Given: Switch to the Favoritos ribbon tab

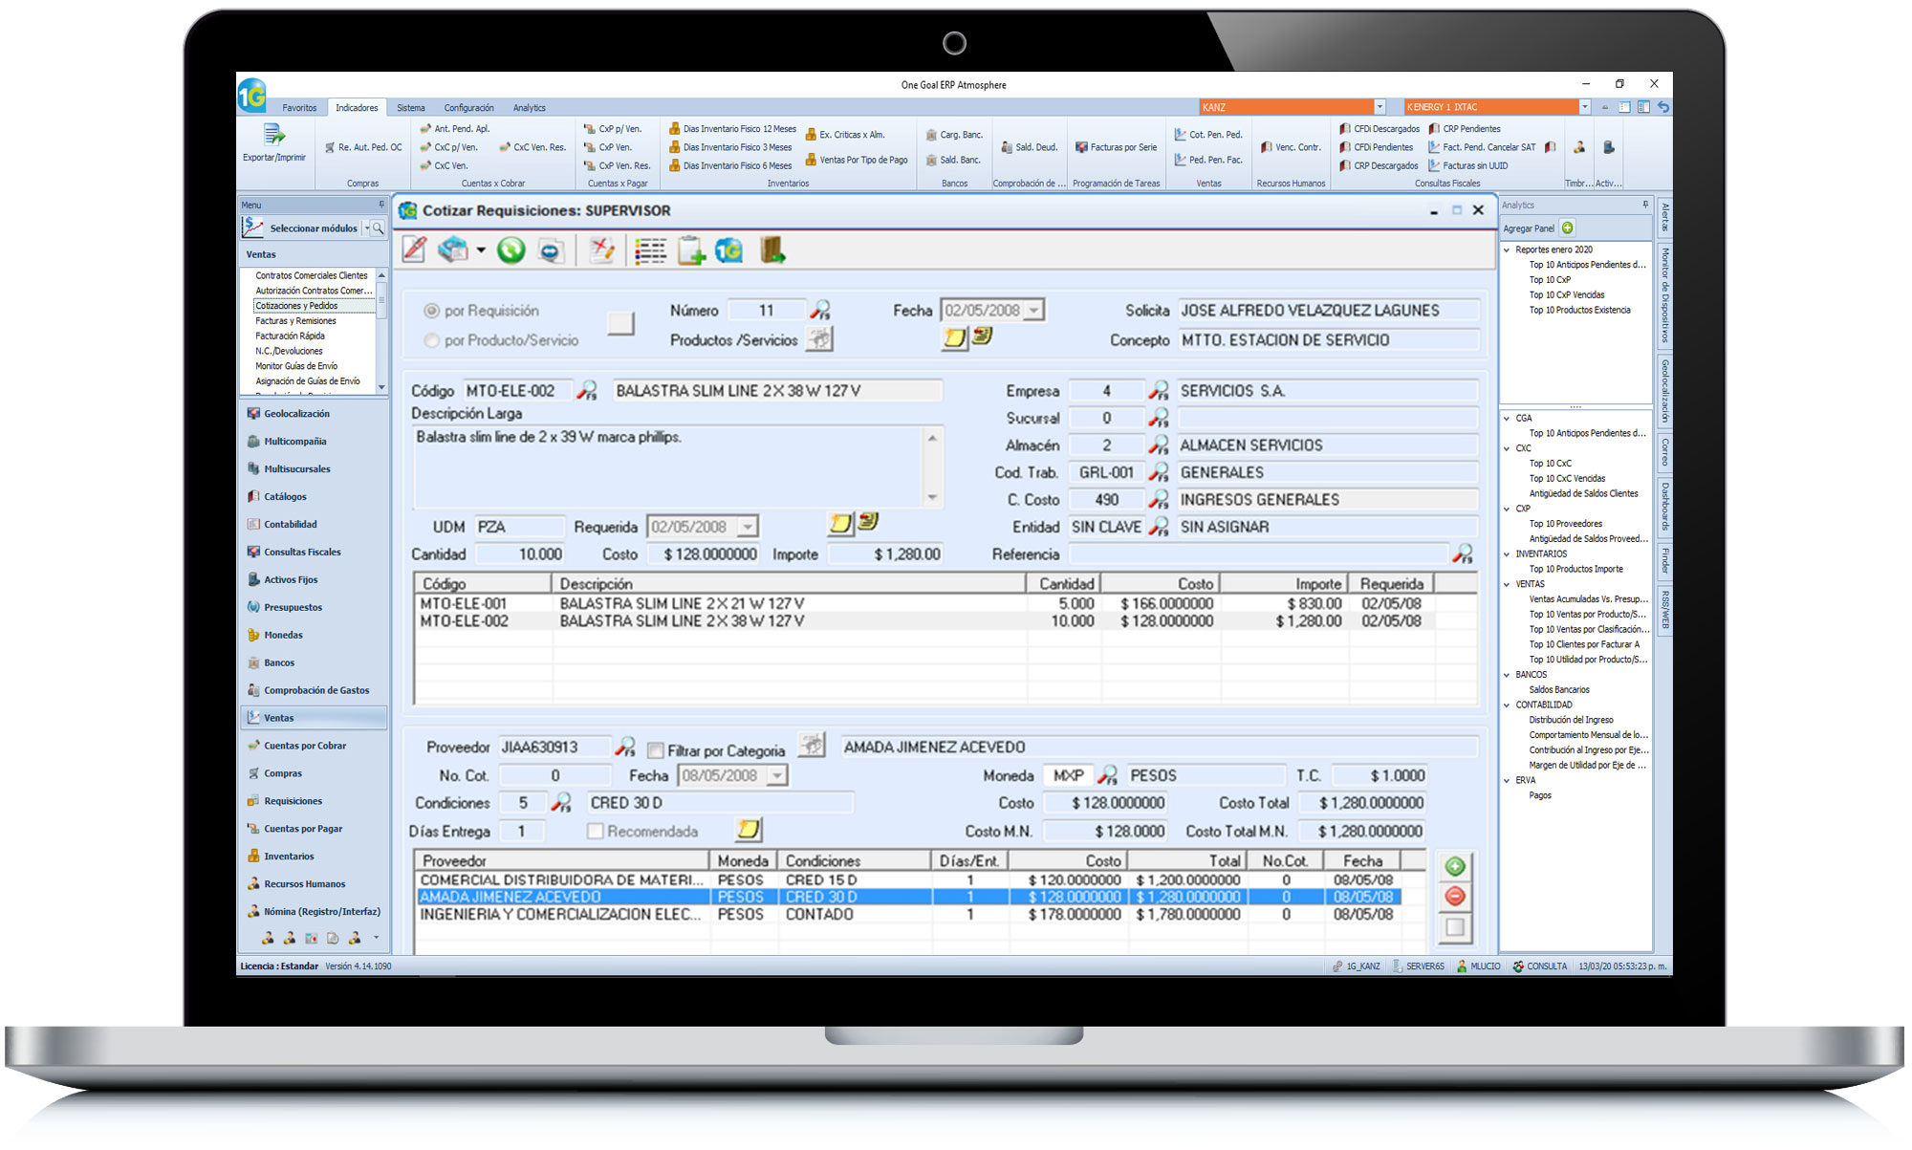Looking at the screenshot, I should click(x=299, y=108).
